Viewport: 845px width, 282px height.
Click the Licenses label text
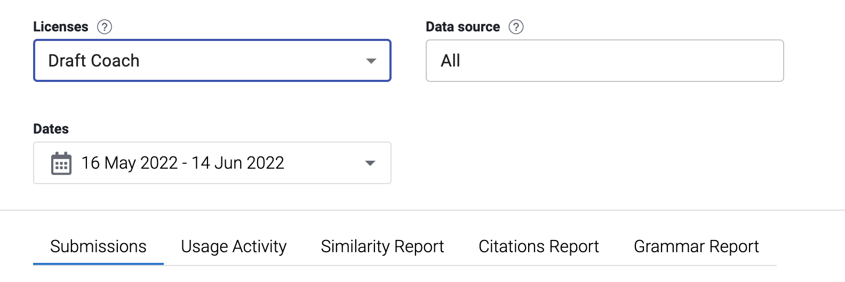(x=61, y=27)
